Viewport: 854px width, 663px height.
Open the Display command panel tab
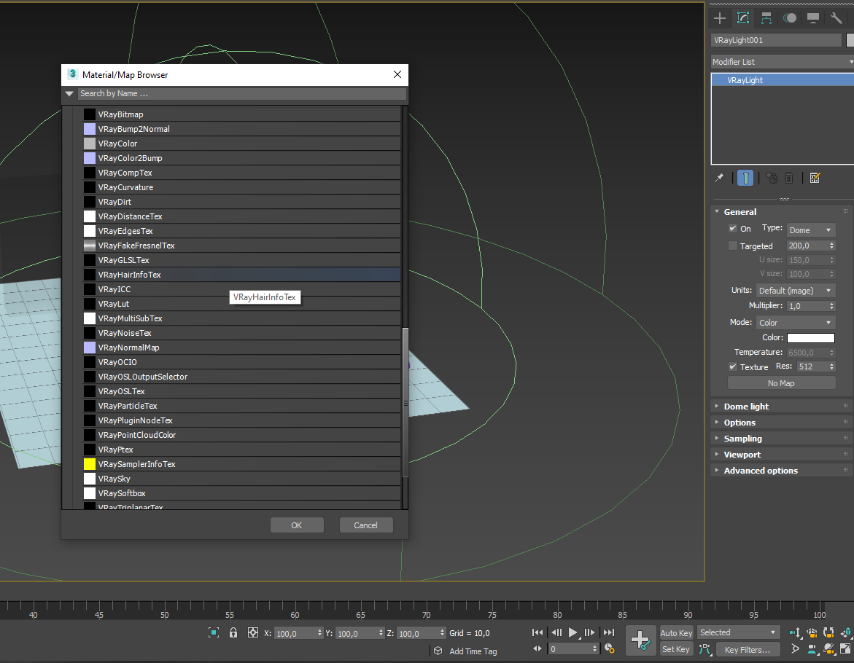coord(813,18)
